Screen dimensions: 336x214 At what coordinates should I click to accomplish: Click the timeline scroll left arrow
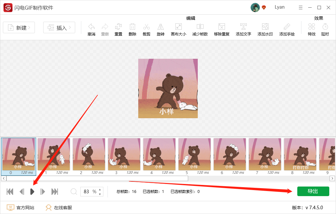pyautogui.click(x=4, y=178)
